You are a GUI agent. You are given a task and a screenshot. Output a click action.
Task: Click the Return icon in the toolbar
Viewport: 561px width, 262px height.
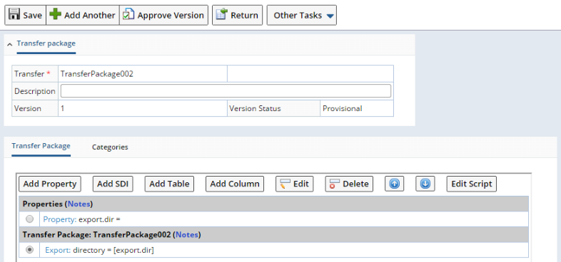tap(222, 15)
